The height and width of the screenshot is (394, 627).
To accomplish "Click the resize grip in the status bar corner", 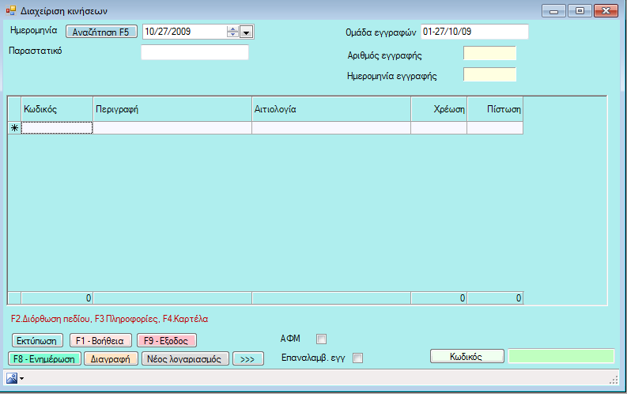I will click(x=614, y=381).
